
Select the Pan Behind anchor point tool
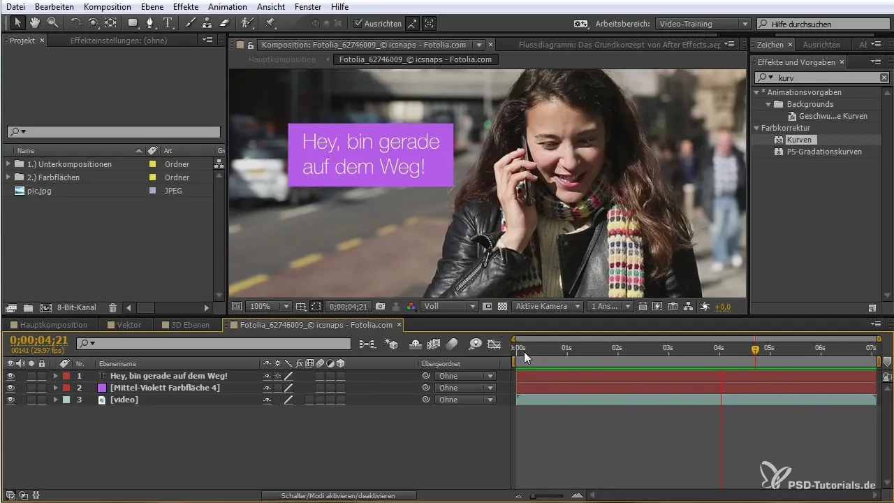(x=110, y=23)
